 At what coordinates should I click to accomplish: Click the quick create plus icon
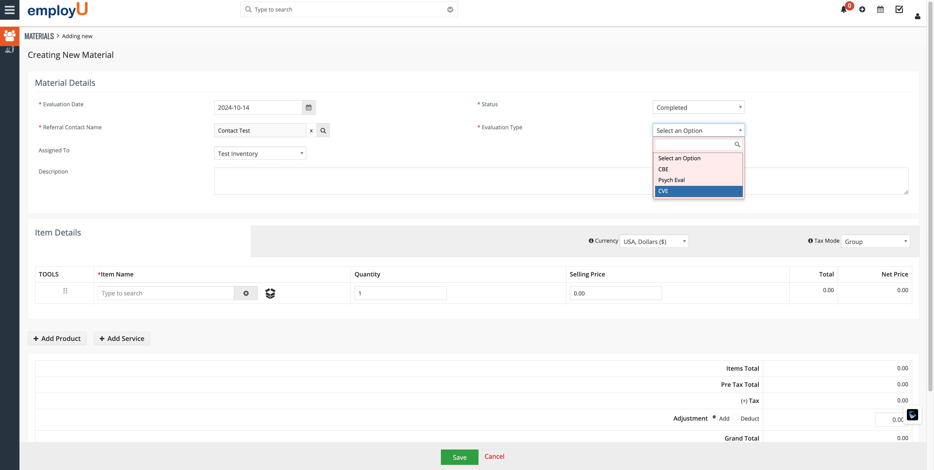[x=862, y=10]
